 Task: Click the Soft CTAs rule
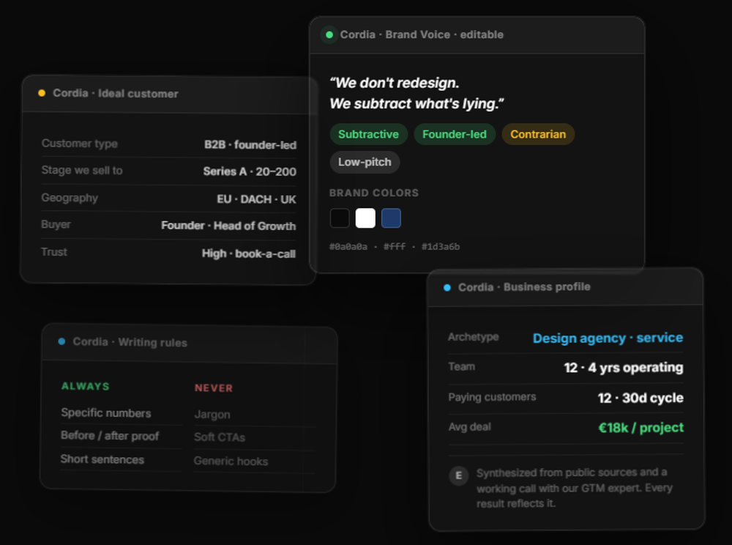220,437
